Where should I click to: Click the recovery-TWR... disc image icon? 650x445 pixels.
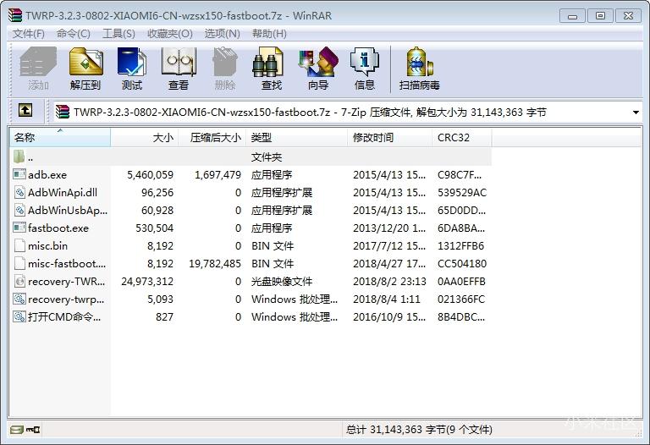pyautogui.click(x=19, y=282)
